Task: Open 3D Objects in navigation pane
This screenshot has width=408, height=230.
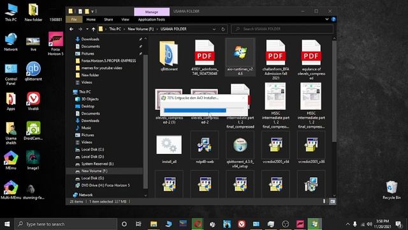Action: tap(90, 99)
